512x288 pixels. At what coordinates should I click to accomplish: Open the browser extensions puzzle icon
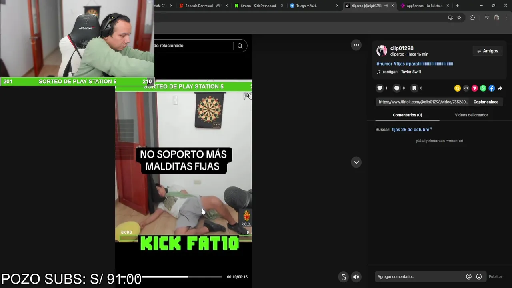tap(472, 18)
